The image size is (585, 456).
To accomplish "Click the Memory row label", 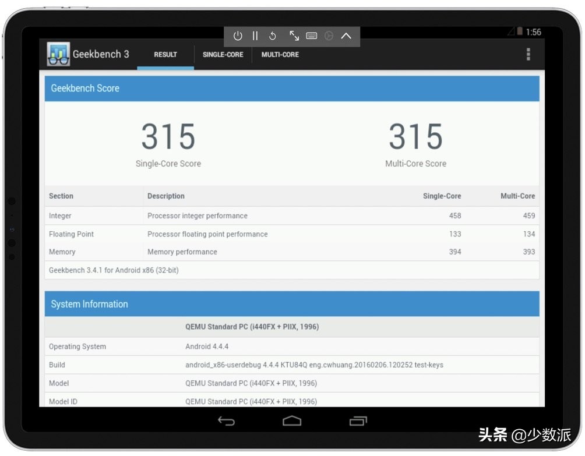I will click(x=62, y=252).
